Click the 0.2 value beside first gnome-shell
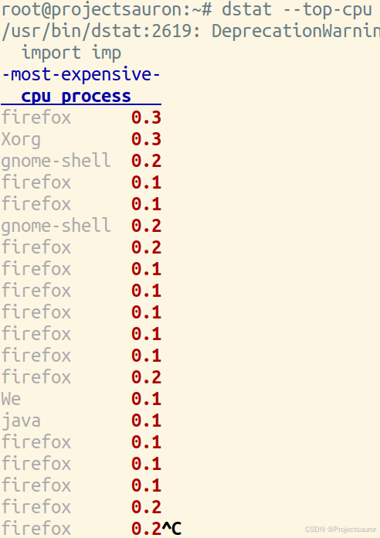The height and width of the screenshot is (538, 380). point(147,161)
